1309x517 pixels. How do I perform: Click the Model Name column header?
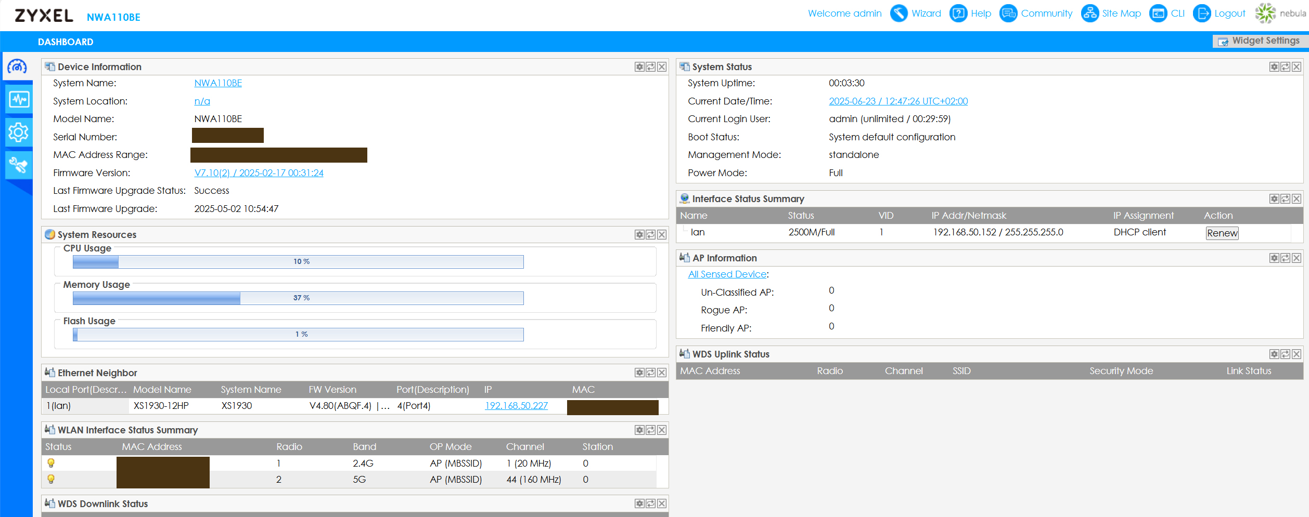162,390
